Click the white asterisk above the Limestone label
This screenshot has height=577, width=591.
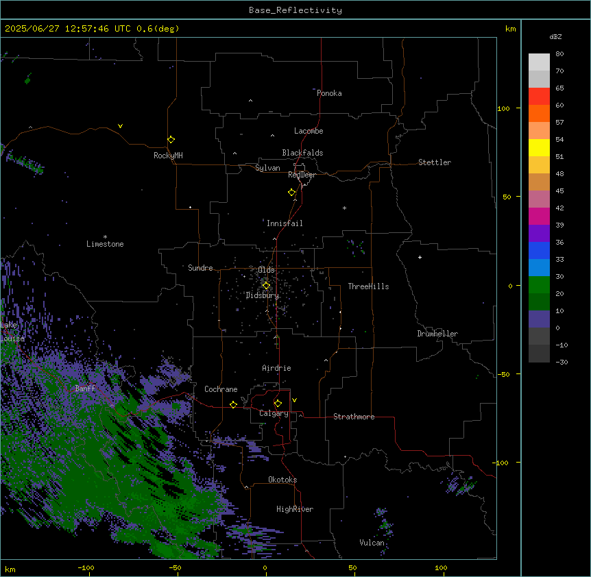105,236
